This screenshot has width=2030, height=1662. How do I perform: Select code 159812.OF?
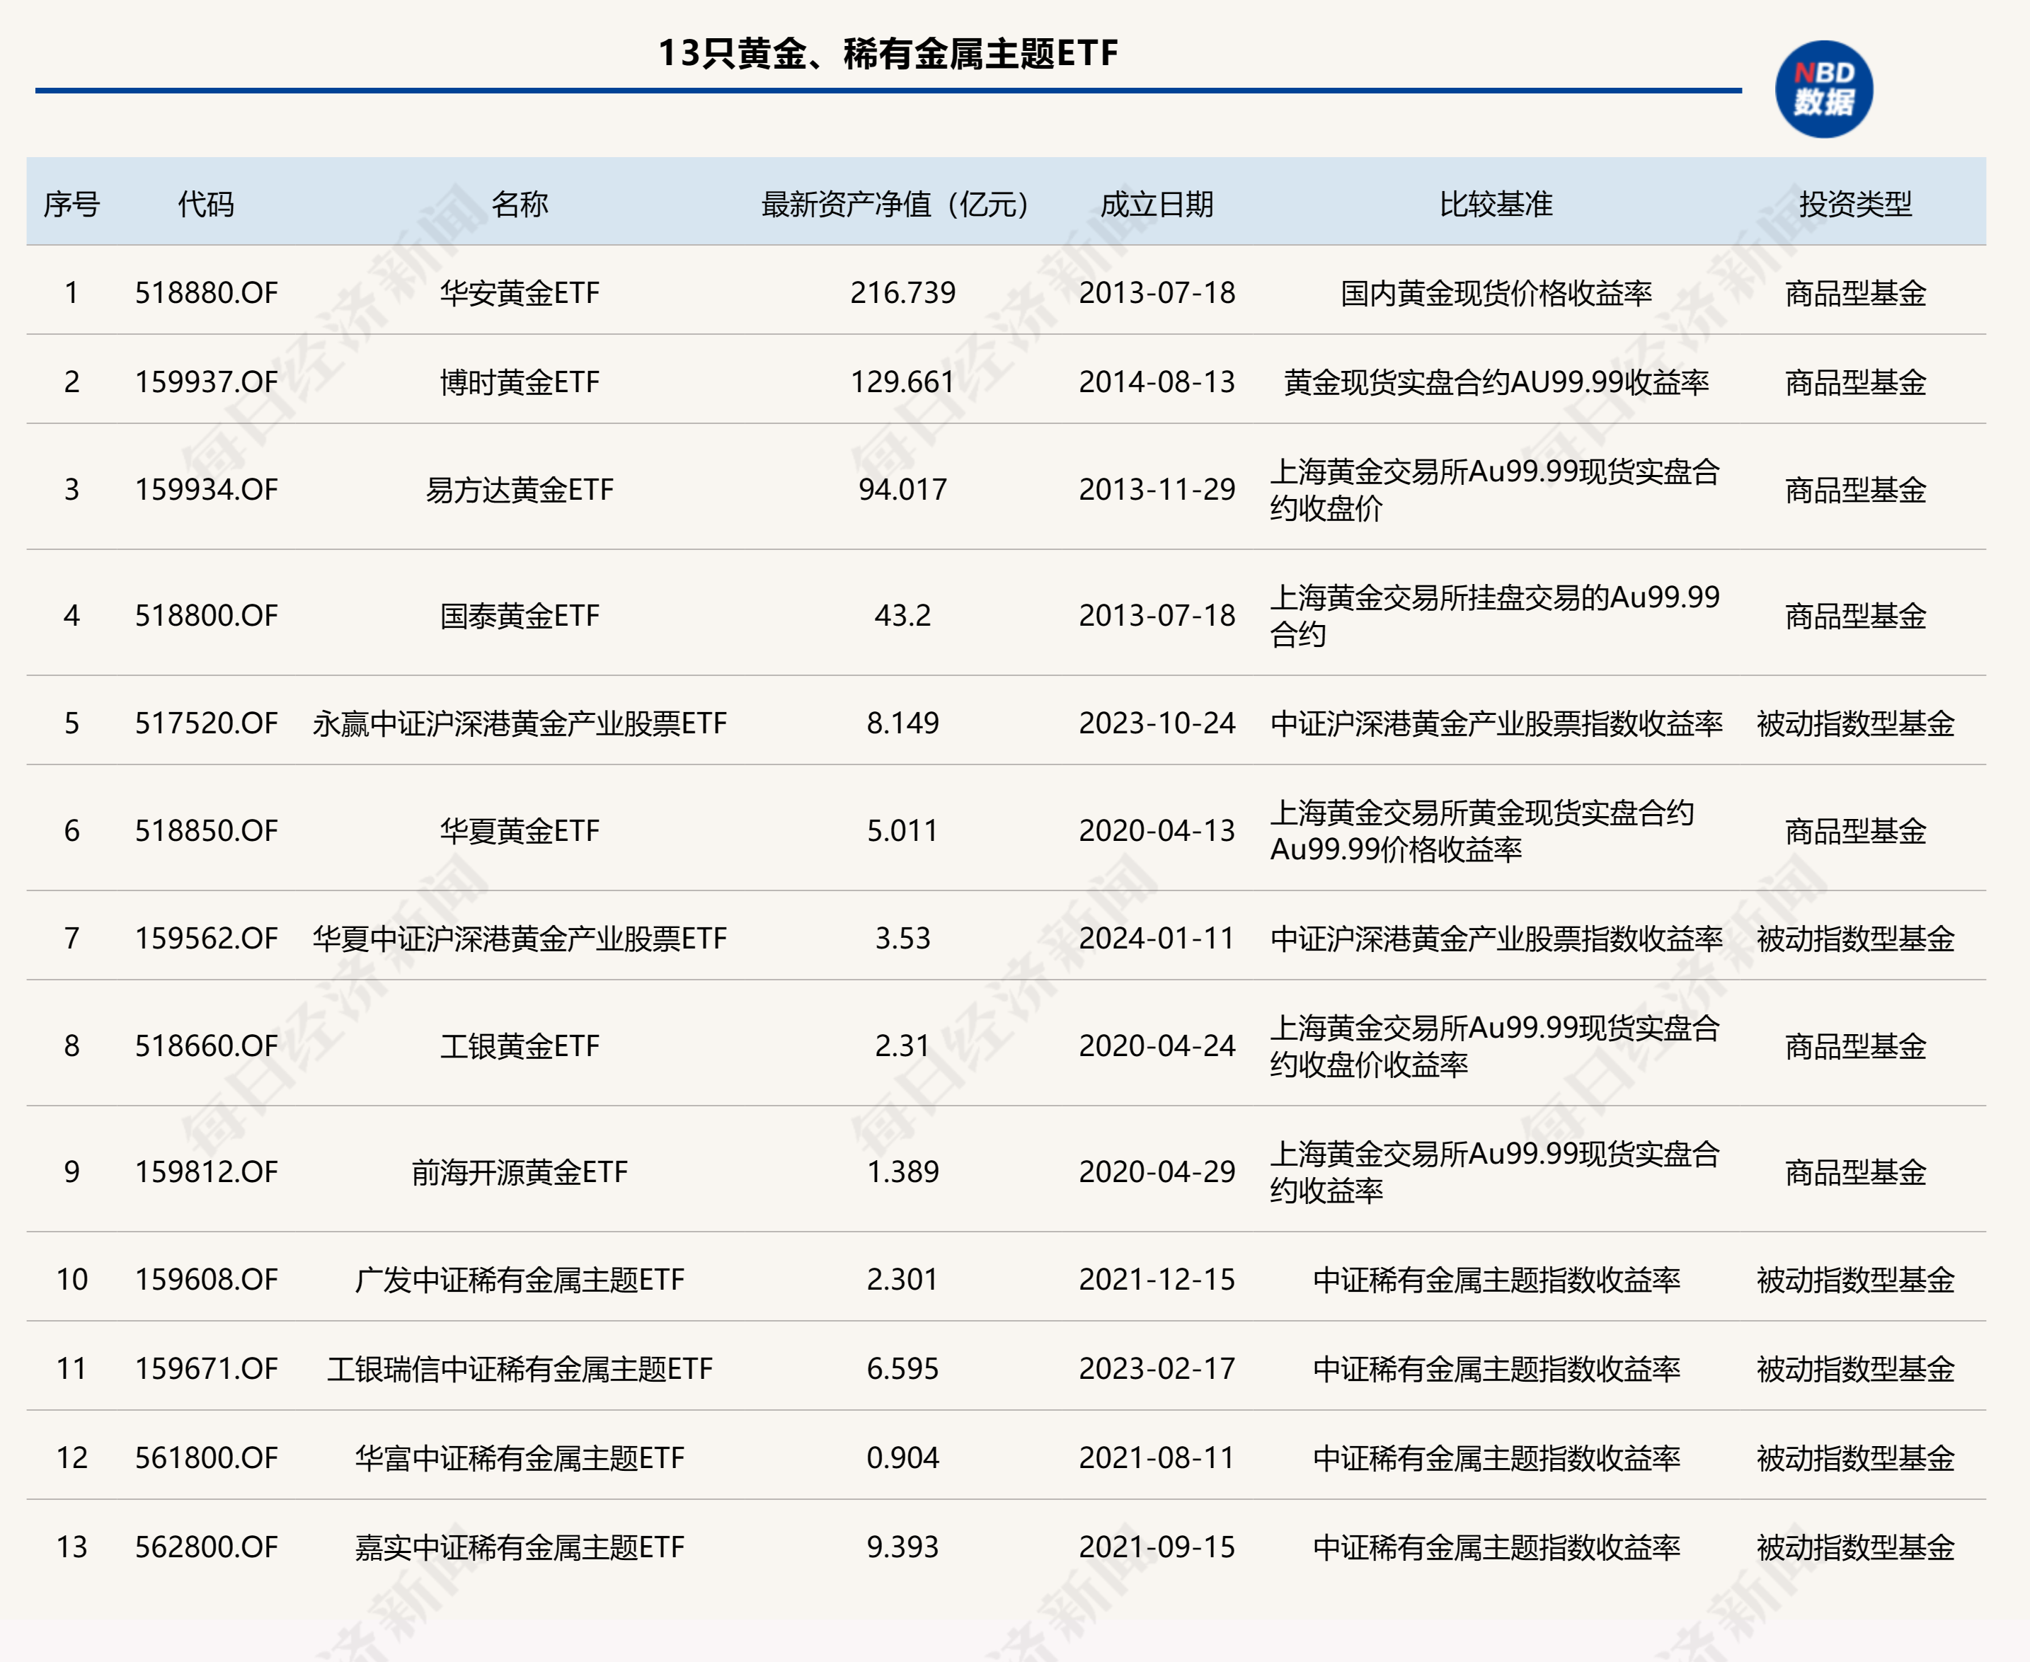[207, 1172]
